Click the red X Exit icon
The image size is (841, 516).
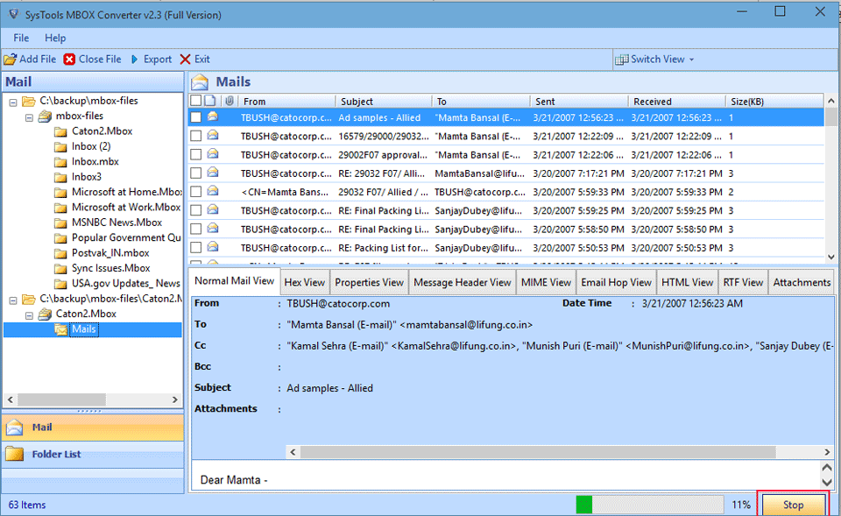(x=185, y=60)
